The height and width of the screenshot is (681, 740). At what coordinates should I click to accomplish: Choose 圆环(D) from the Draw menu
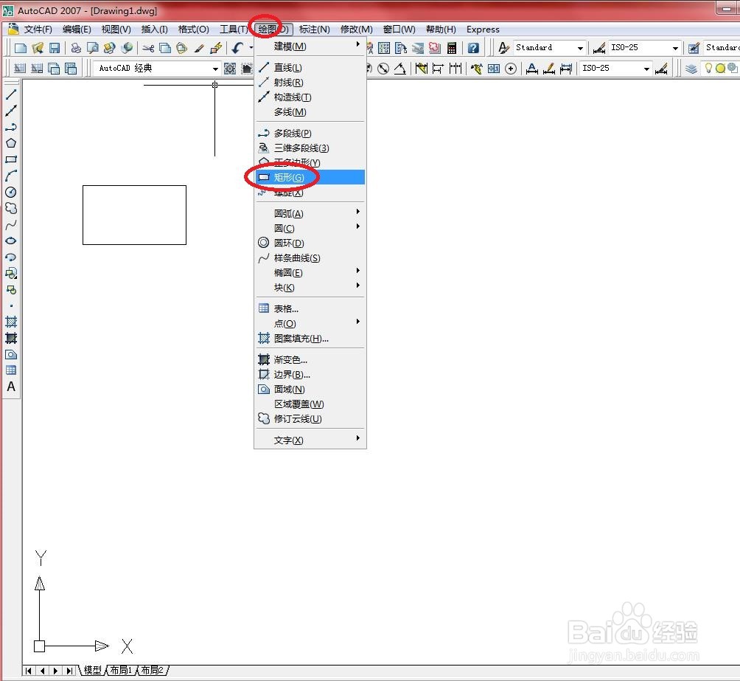tap(310, 243)
